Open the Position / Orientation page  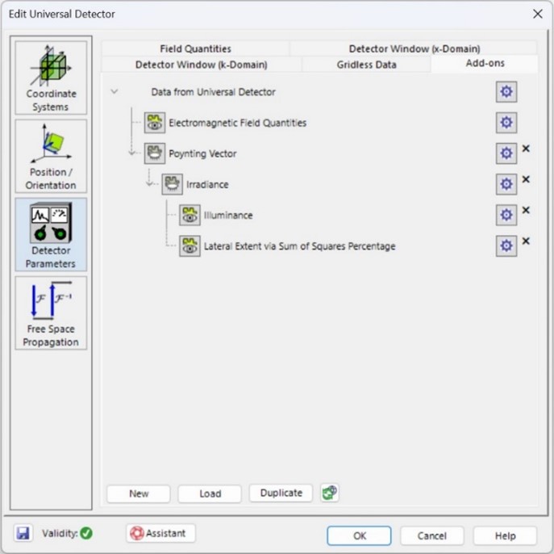[51, 156]
